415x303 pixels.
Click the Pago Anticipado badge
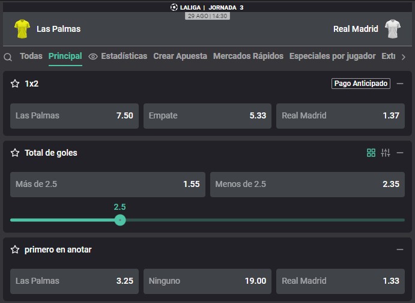(x=361, y=84)
